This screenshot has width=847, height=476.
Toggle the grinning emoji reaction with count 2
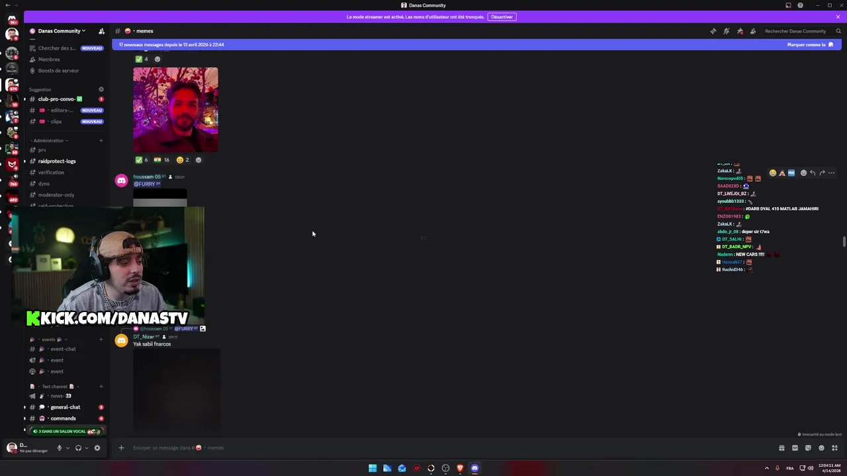click(183, 160)
